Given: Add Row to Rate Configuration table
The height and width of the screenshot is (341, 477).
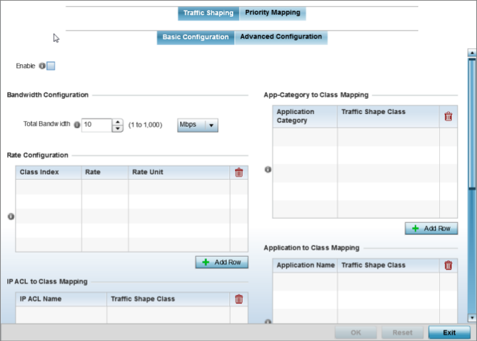Looking at the screenshot, I should [x=222, y=263].
